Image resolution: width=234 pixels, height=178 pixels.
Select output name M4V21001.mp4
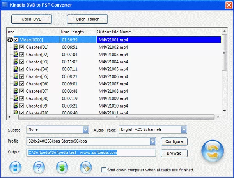(113, 40)
